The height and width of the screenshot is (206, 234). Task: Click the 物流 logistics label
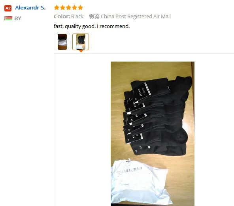[x=94, y=16]
